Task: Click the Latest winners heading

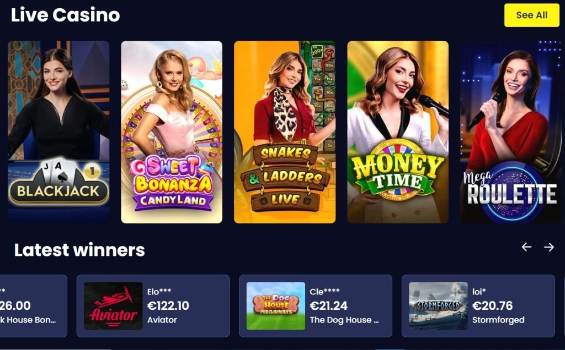Action: click(x=79, y=250)
